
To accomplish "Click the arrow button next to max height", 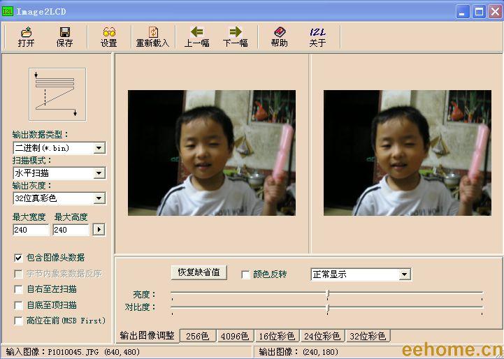I will [99, 230].
